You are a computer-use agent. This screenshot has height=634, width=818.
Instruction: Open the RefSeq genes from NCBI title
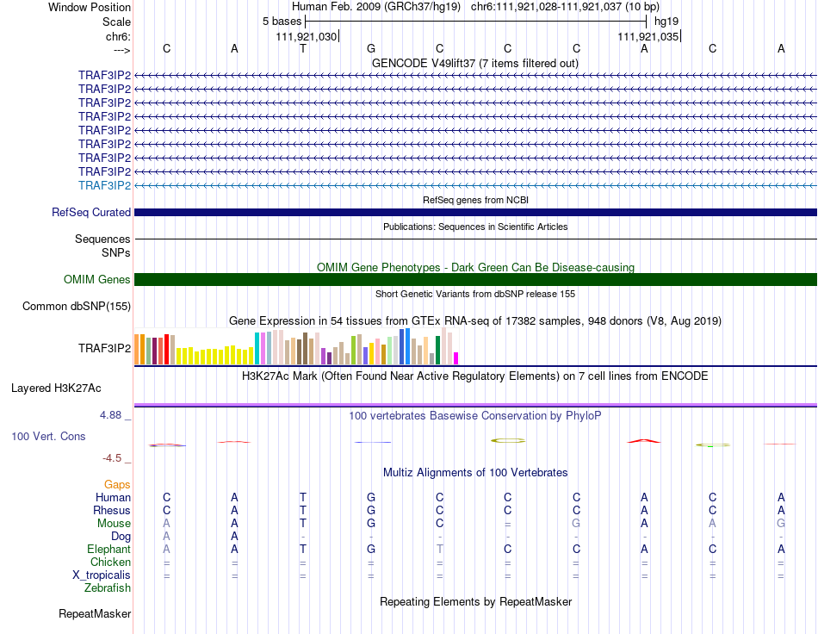pyautogui.click(x=475, y=200)
